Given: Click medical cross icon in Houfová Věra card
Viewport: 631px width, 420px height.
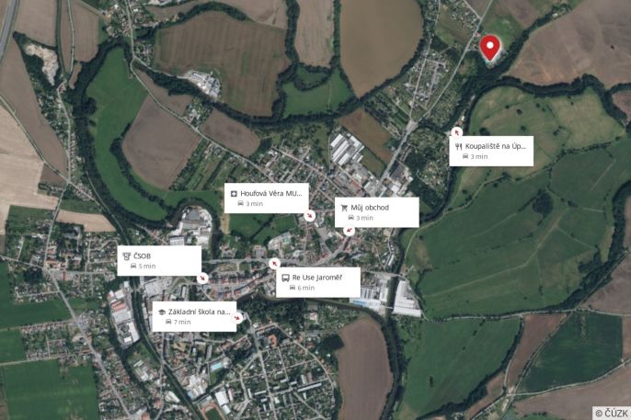Looking at the screenshot, I should (234, 194).
